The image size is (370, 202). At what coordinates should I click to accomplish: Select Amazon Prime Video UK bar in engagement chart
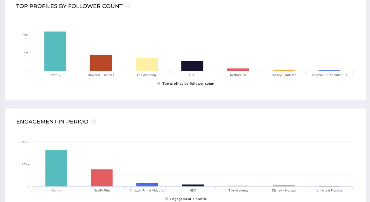pos(147,185)
